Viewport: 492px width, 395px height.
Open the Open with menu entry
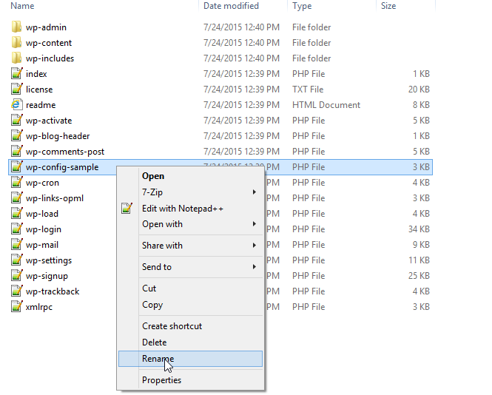click(x=190, y=224)
